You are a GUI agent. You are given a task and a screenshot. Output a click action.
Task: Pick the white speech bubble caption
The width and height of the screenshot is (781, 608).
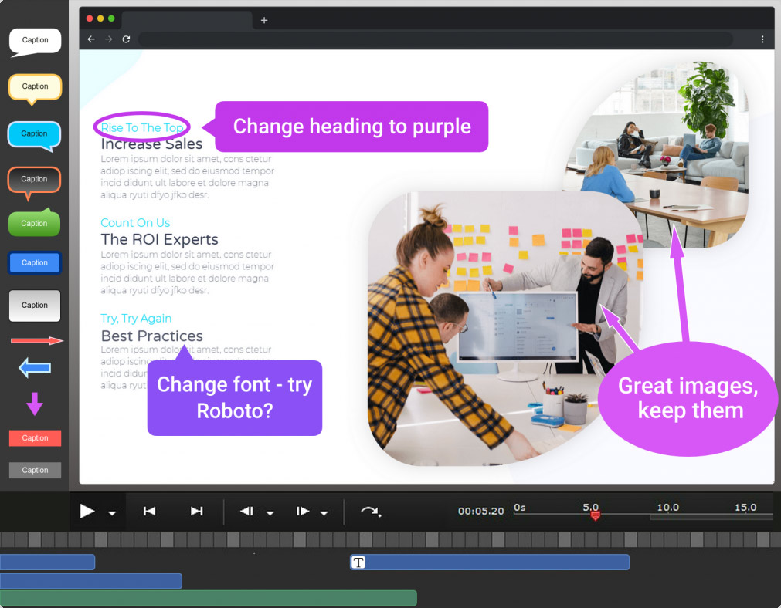point(35,42)
